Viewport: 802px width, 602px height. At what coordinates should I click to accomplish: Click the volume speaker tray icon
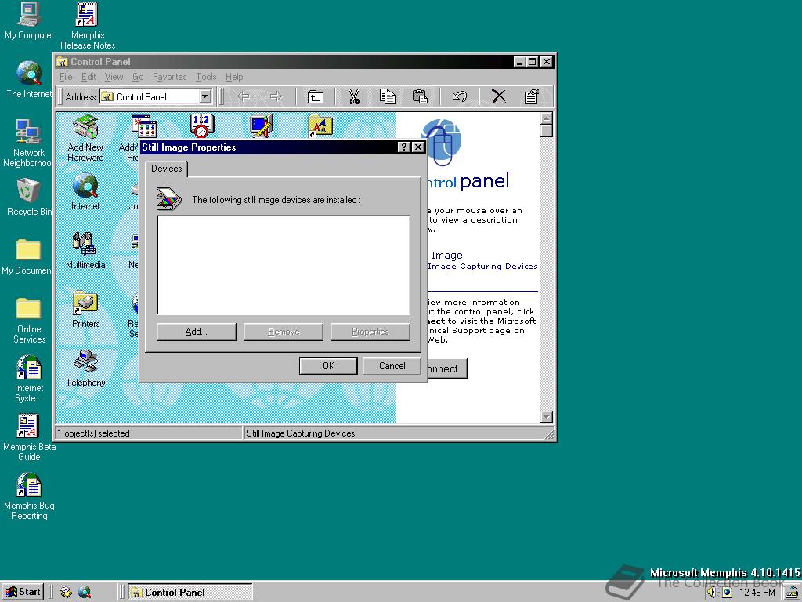coord(712,593)
